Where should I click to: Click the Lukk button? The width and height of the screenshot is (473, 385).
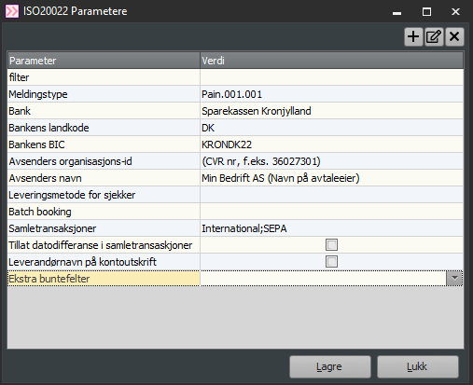(418, 366)
